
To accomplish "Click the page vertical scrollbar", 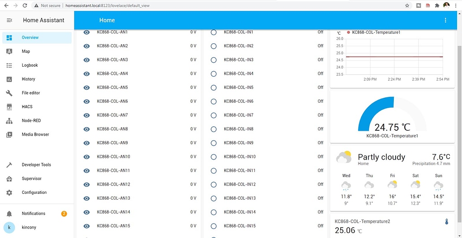I will (x=459, y=134).
